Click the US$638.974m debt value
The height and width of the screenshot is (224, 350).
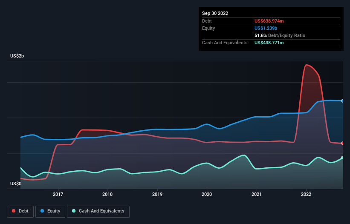pos(269,21)
